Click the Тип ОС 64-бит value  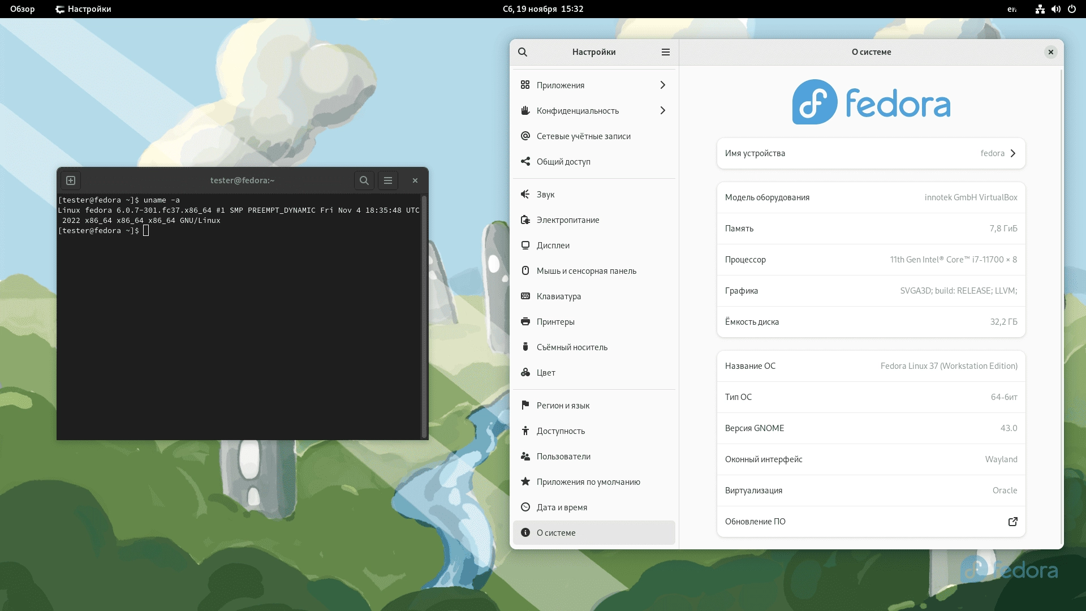[x=1004, y=397]
